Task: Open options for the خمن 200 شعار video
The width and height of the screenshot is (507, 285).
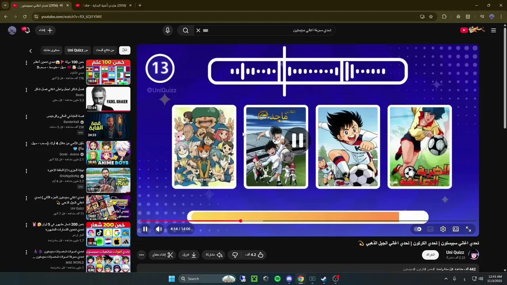Action: pos(27,225)
